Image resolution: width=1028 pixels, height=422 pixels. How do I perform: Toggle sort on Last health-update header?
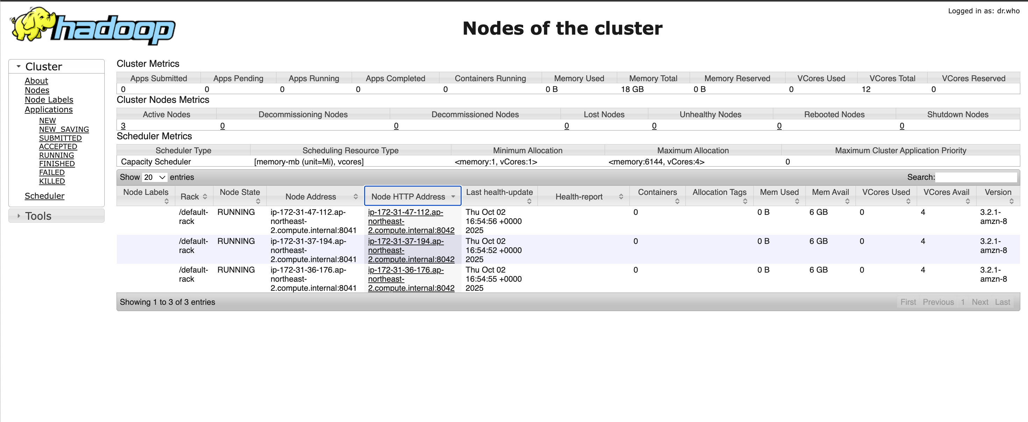[499, 192]
